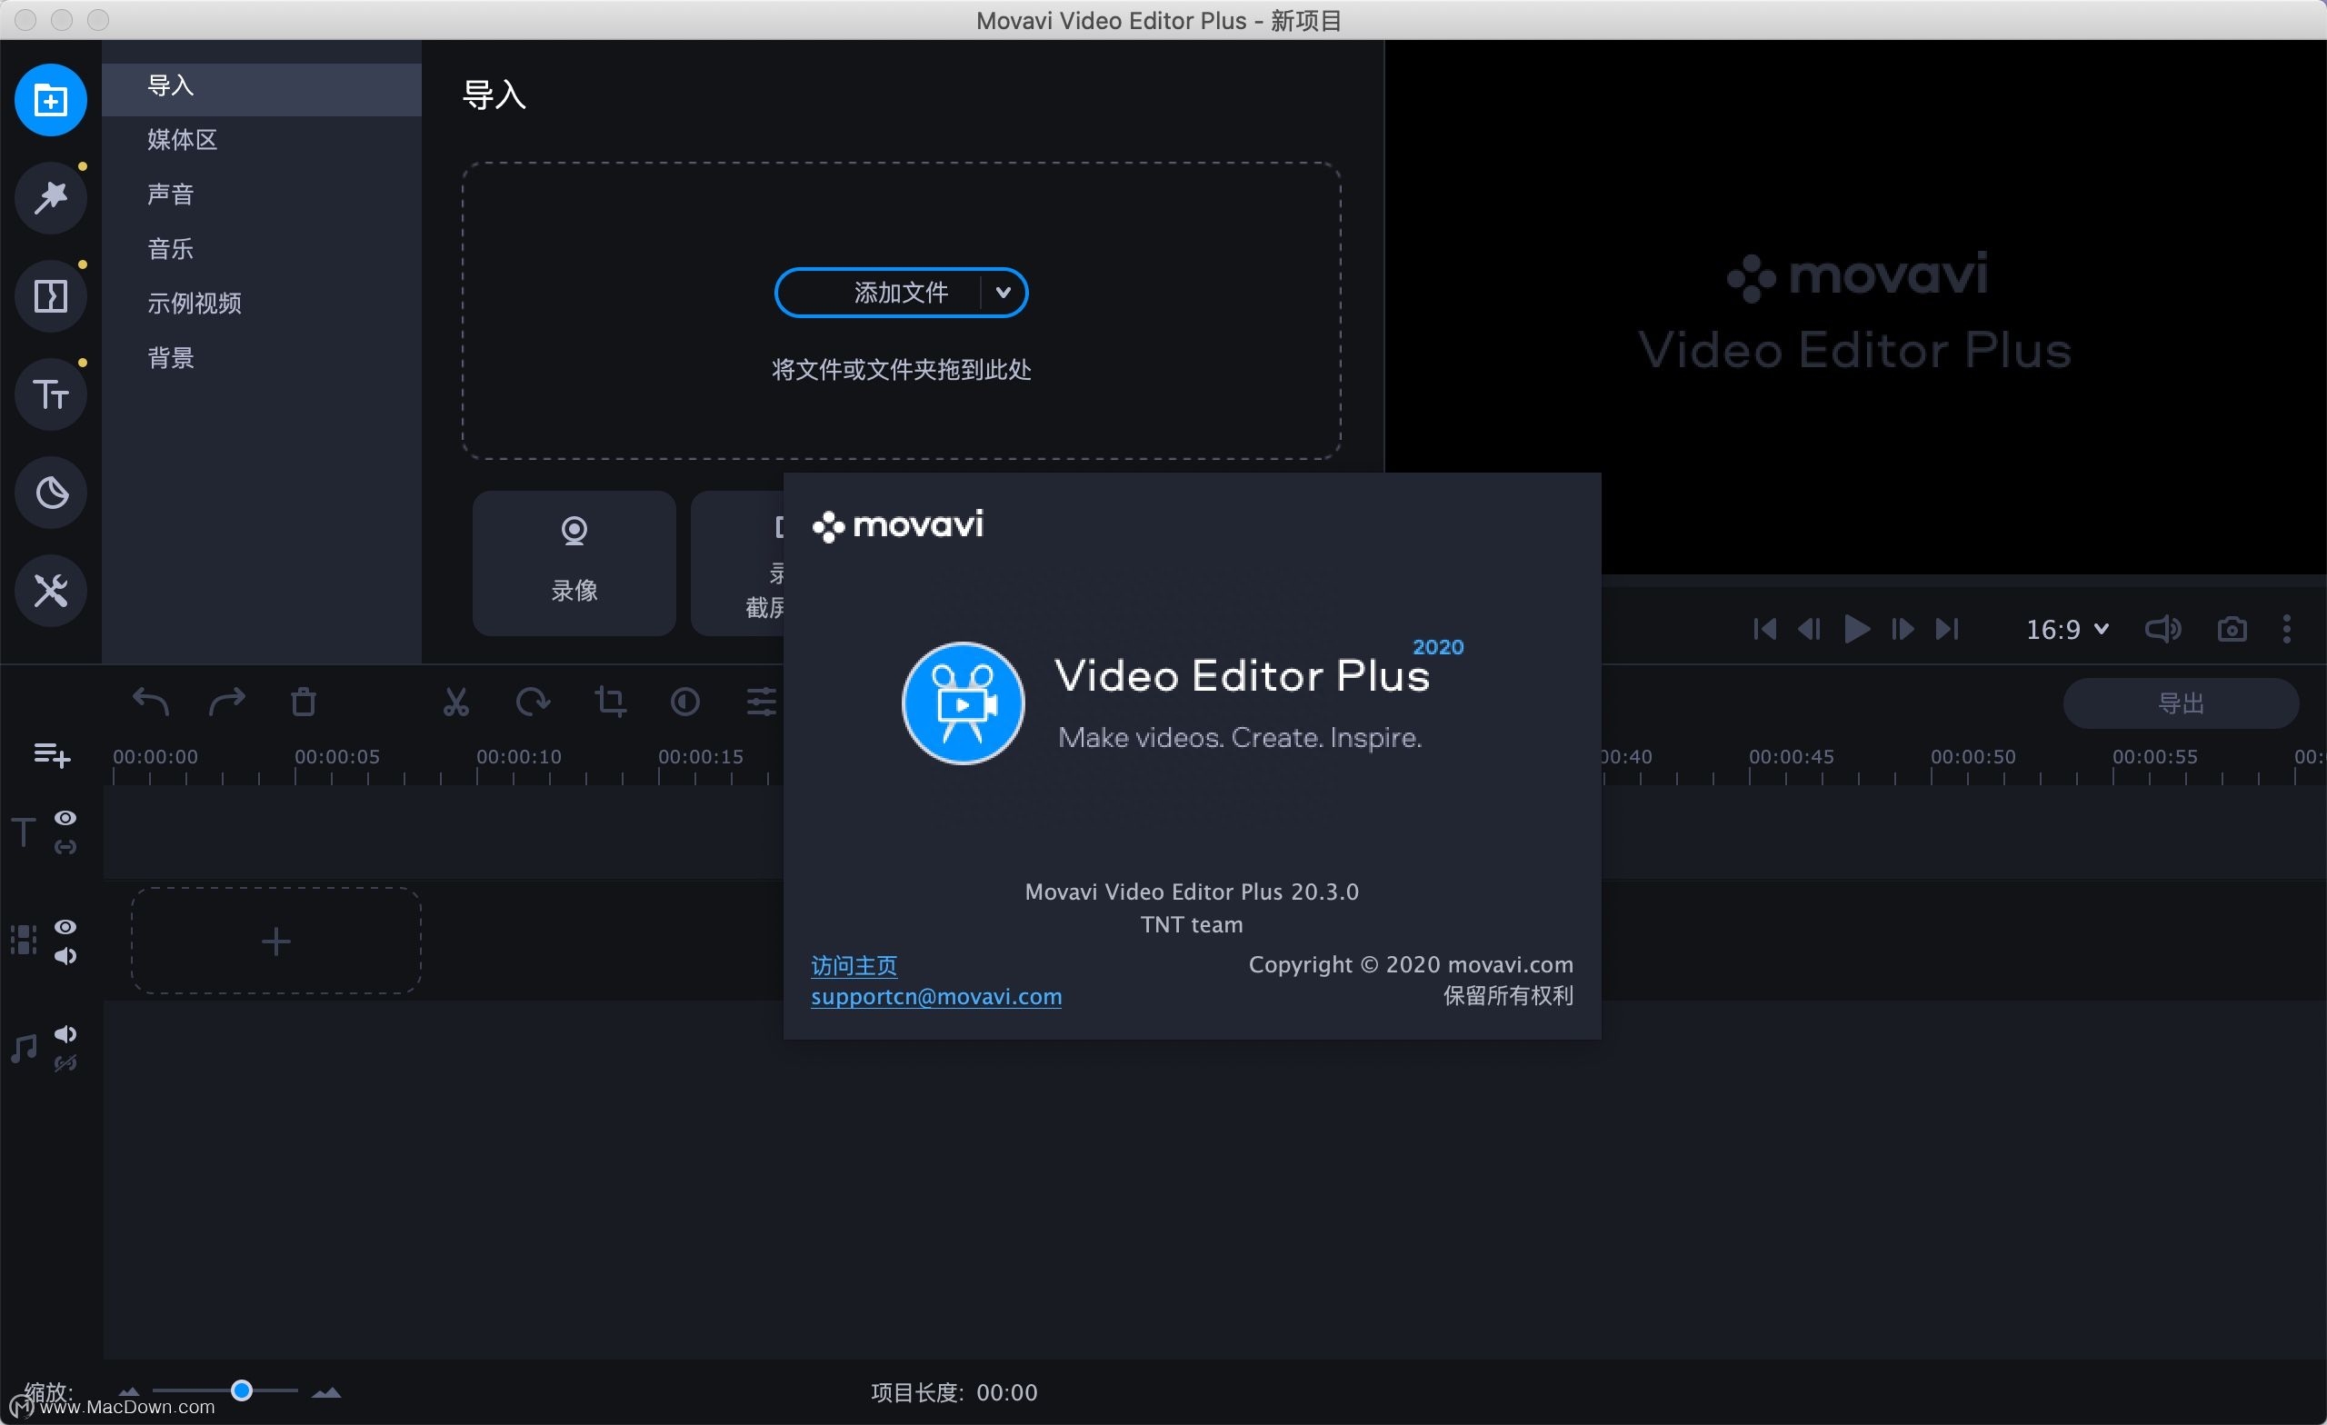Open the transitions panel

[50, 295]
